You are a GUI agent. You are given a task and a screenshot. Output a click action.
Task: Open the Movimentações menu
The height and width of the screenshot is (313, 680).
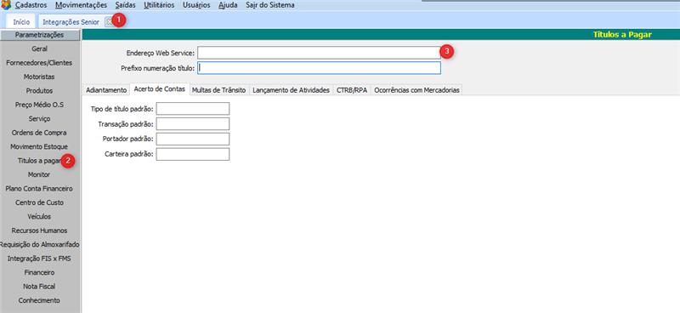(x=81, y=5)
